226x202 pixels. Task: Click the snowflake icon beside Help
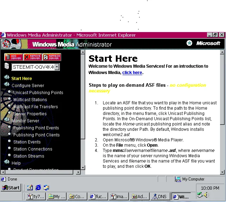[7, 162]
